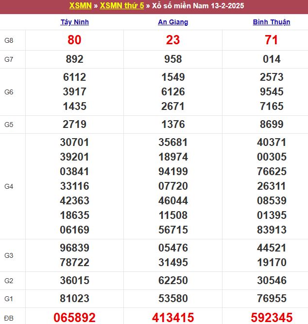308x324 pixels.
Task: Select the G6 number 6126
Action: point(173,91)
